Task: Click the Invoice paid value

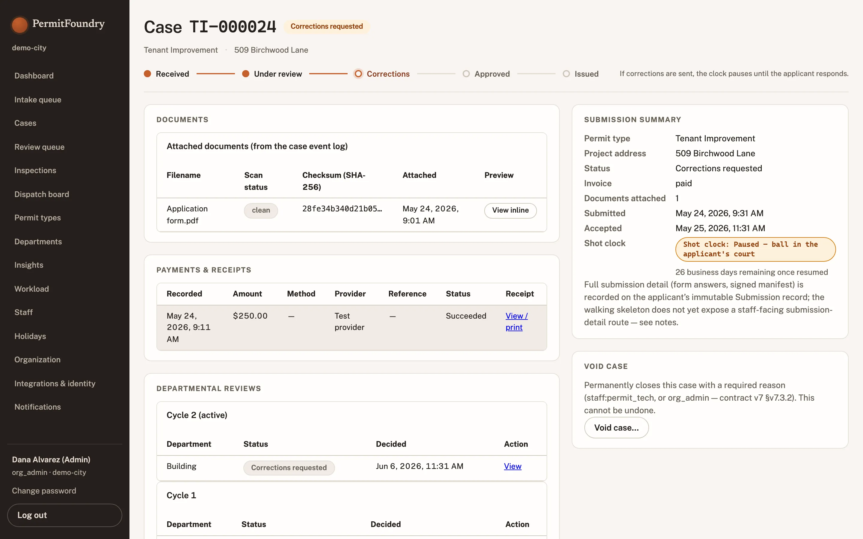Action: [x=683, y=183]
